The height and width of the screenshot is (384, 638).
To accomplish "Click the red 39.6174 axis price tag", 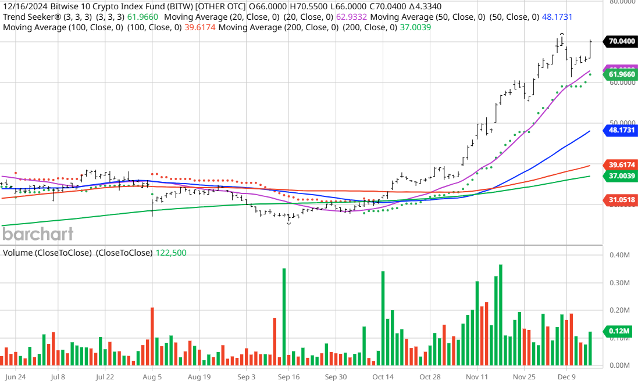I will pyautogui.click(x=621, y=164).
